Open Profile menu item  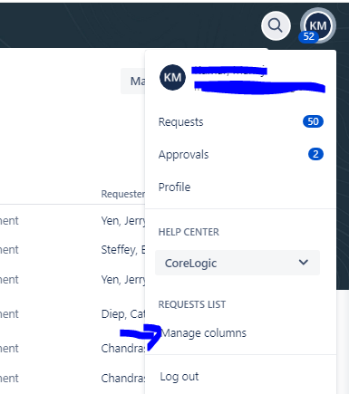[x=174, y=187]
